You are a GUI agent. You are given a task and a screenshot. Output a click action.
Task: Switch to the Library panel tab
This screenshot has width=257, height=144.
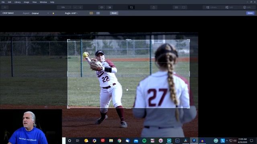pyautogui.click(x=212, y=8)
